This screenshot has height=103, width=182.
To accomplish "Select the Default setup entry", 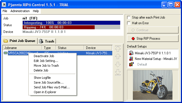I will point(142,64).
